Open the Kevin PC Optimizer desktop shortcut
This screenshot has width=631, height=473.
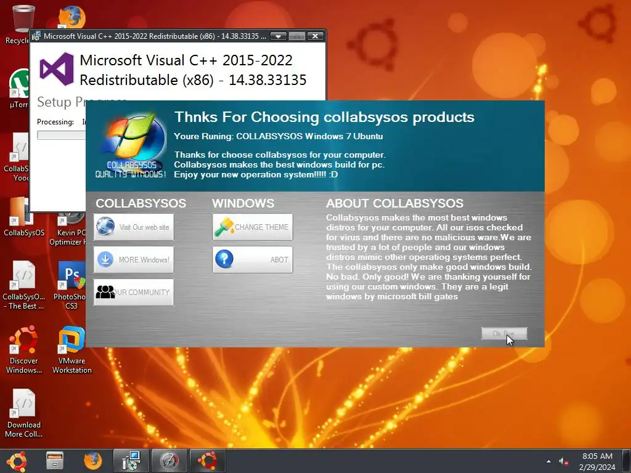click(x=71, y=228)
